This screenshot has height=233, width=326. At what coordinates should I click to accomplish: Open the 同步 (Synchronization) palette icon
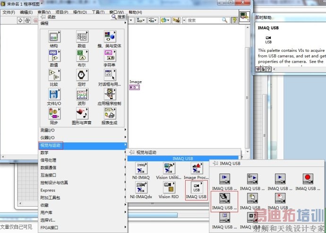click(x=54, y=114)
